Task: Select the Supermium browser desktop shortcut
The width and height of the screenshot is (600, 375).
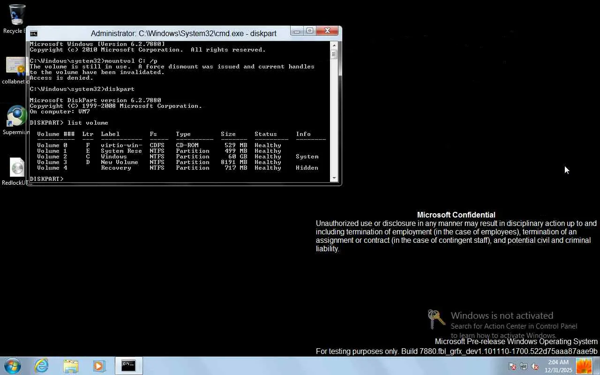Action: [16, 120]
